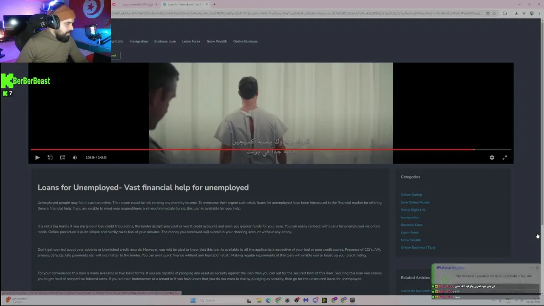Open Immigration nav menu item
The image size is (544, 306).
point(139,41)
